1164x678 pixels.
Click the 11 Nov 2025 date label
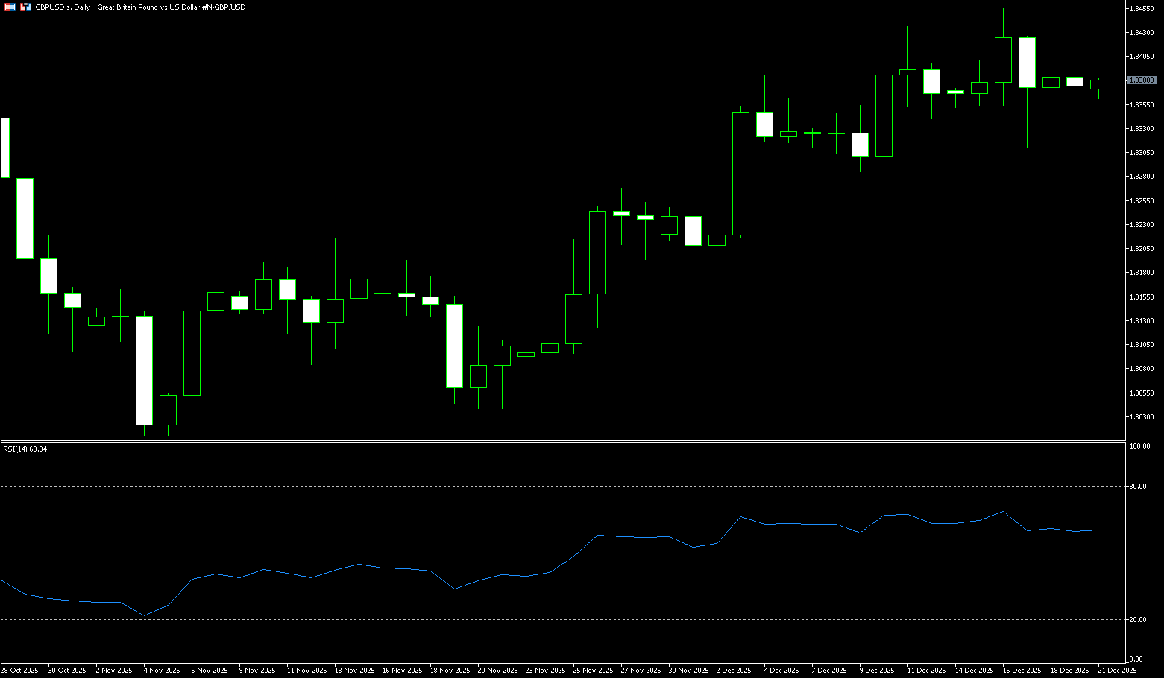[306, 671]
